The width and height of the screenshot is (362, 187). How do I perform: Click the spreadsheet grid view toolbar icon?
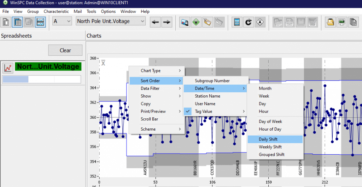coord(17,22)
